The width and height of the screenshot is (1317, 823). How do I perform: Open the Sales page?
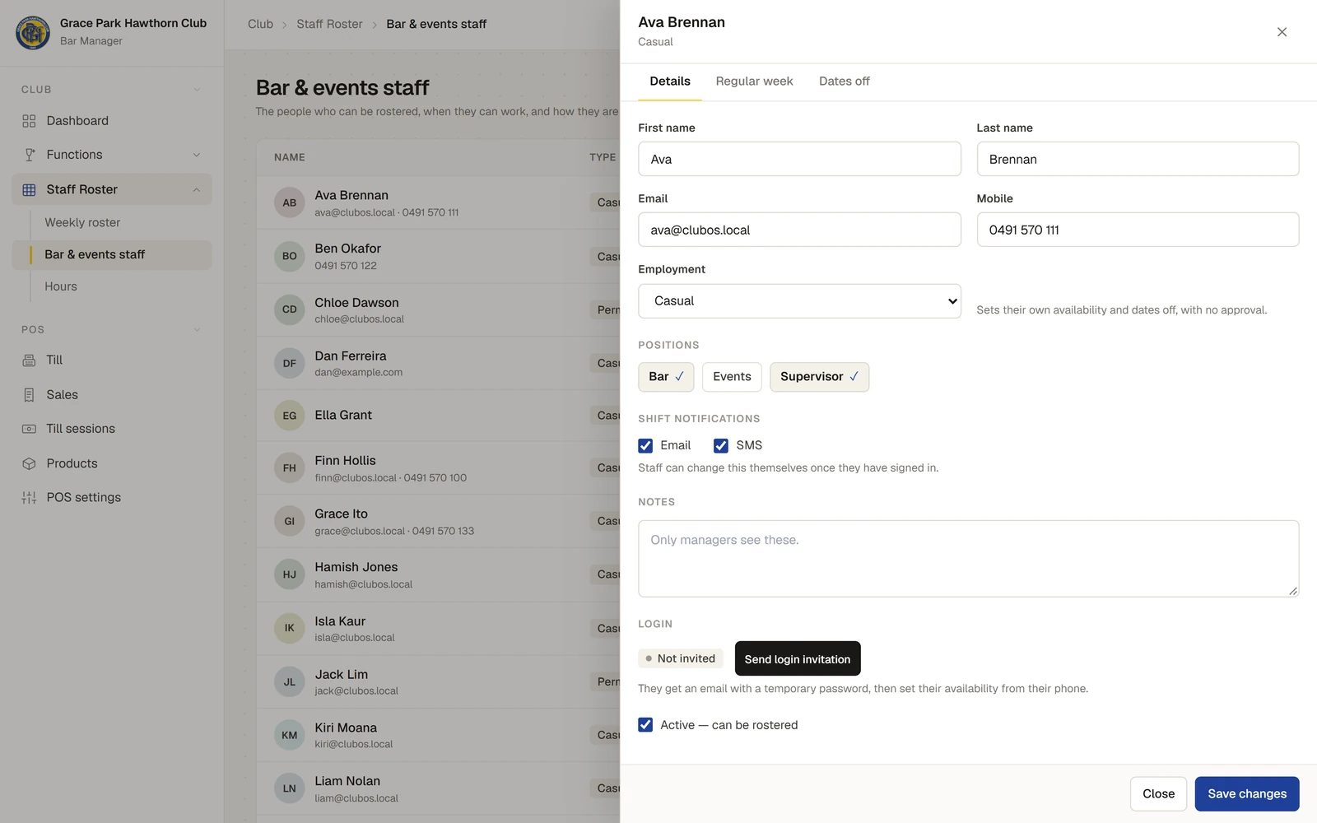111,394
